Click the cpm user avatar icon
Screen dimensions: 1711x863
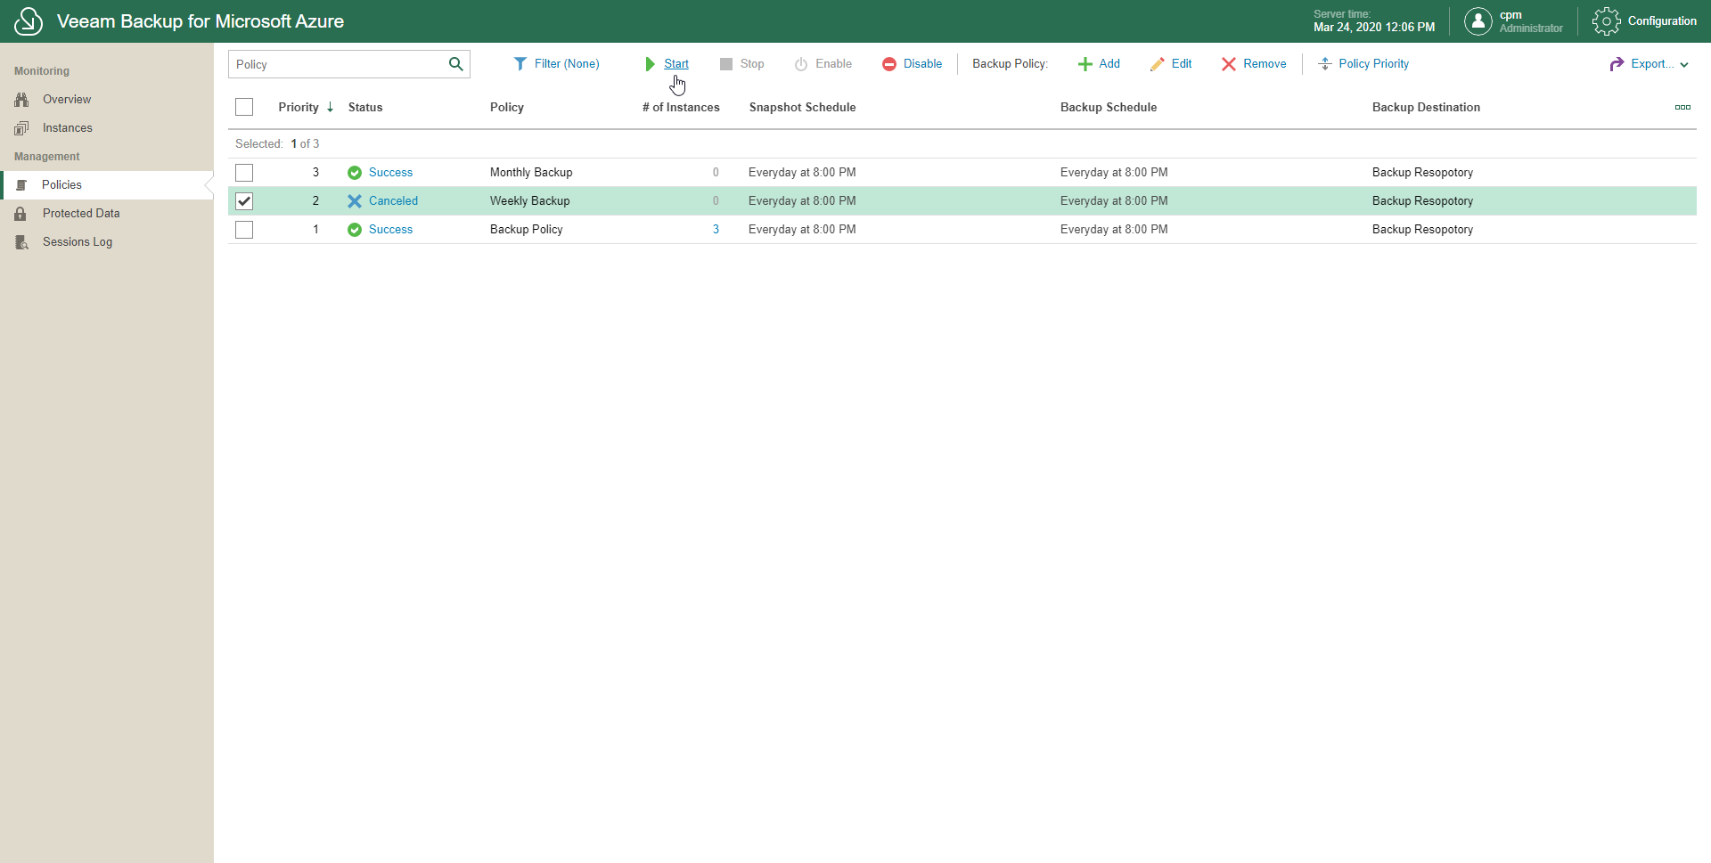click(1478, 21)
